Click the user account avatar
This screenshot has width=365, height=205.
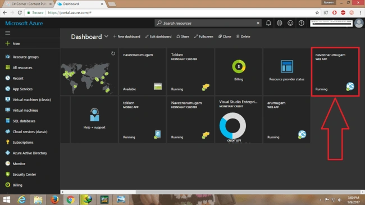[359, 23]
